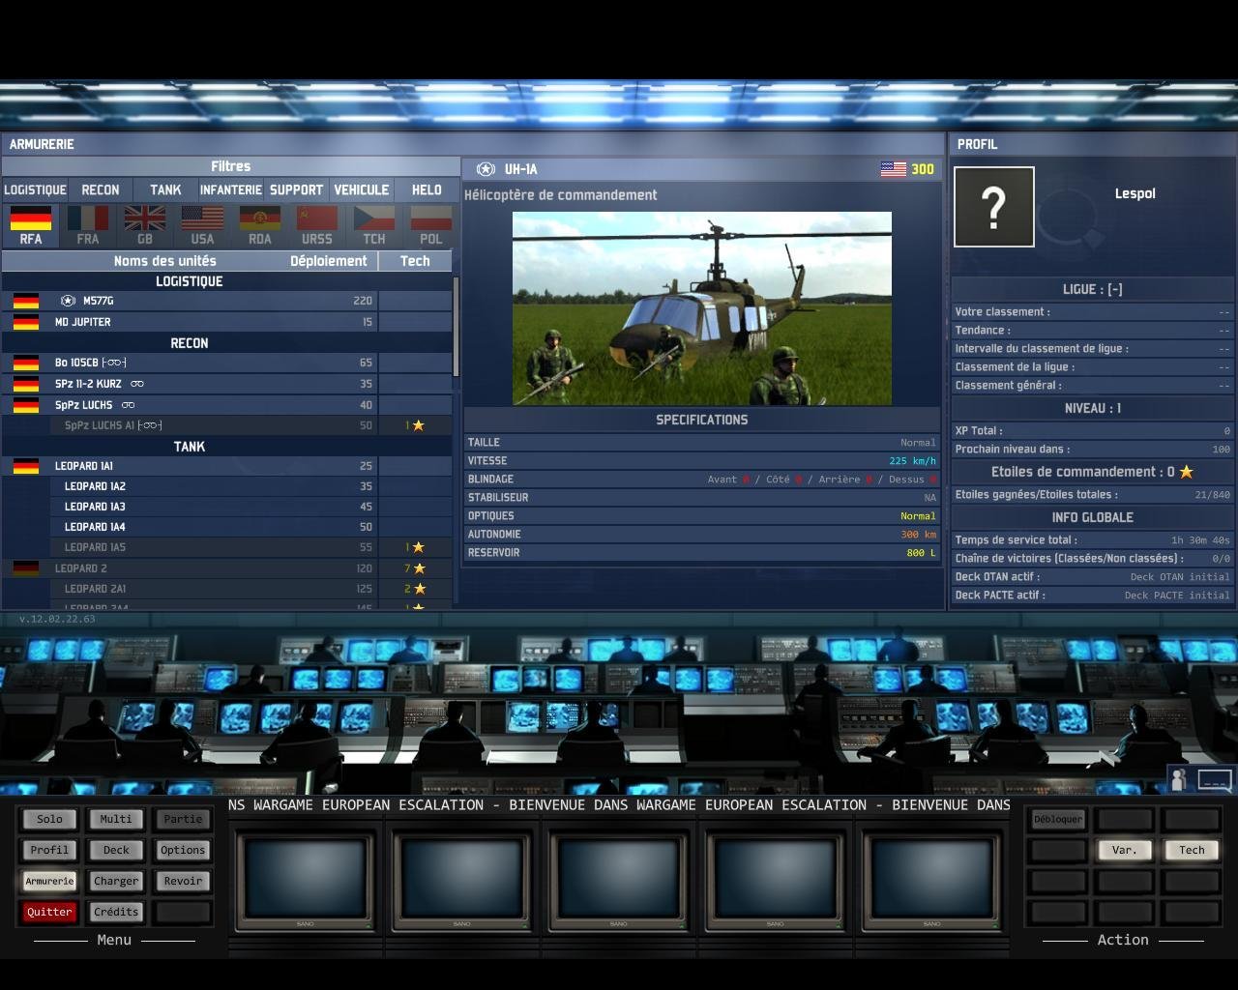Open the friends list contacts icon

coord(1179,779)
